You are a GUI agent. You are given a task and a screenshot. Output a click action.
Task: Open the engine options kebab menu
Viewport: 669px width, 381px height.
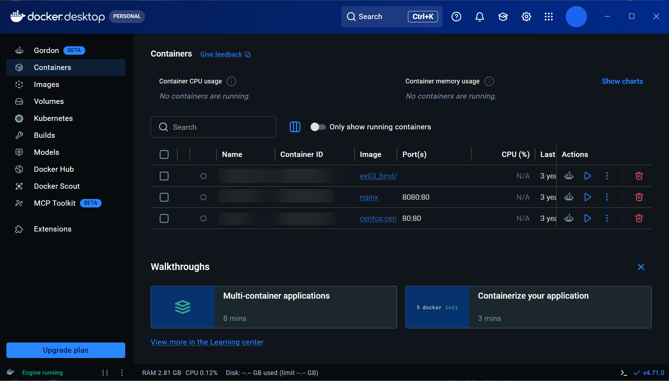tap(122, 373)
